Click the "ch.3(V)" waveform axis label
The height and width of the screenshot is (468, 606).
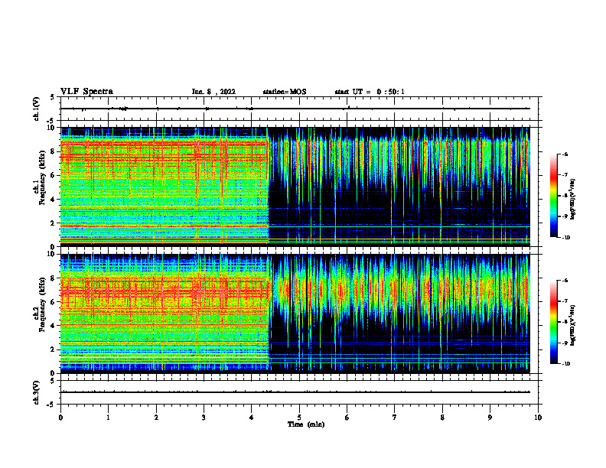click(x=37, y=392)
